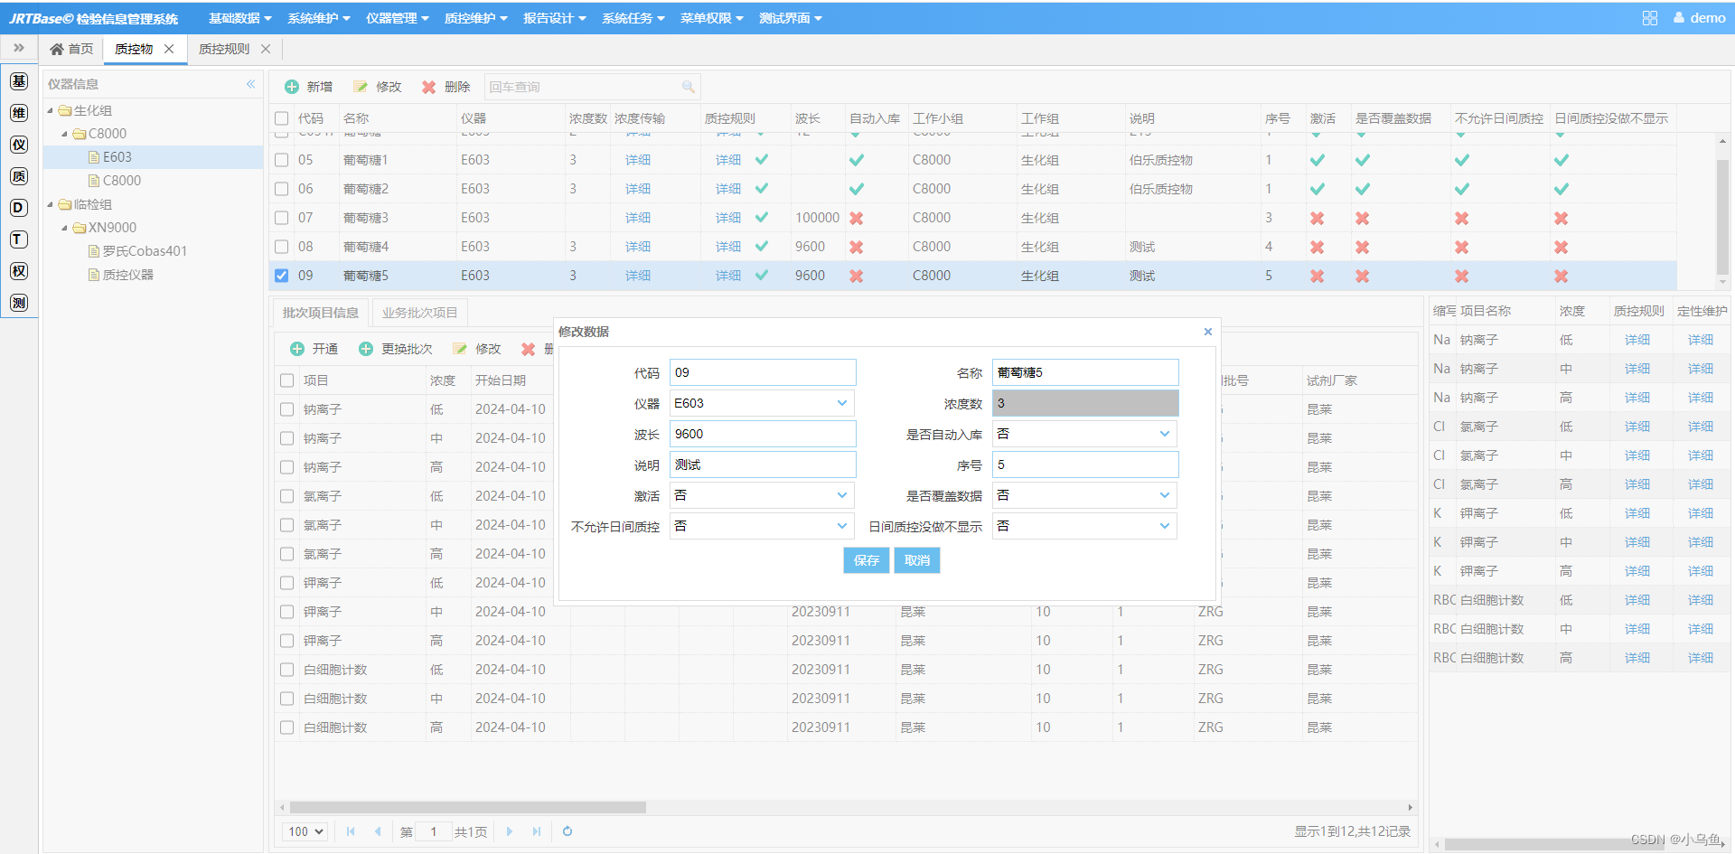Image resolution: width=1735 pixels, height=854 pixels.
Task: Select 罗氏Cobas401 in tree
Action: coord(144,251)
